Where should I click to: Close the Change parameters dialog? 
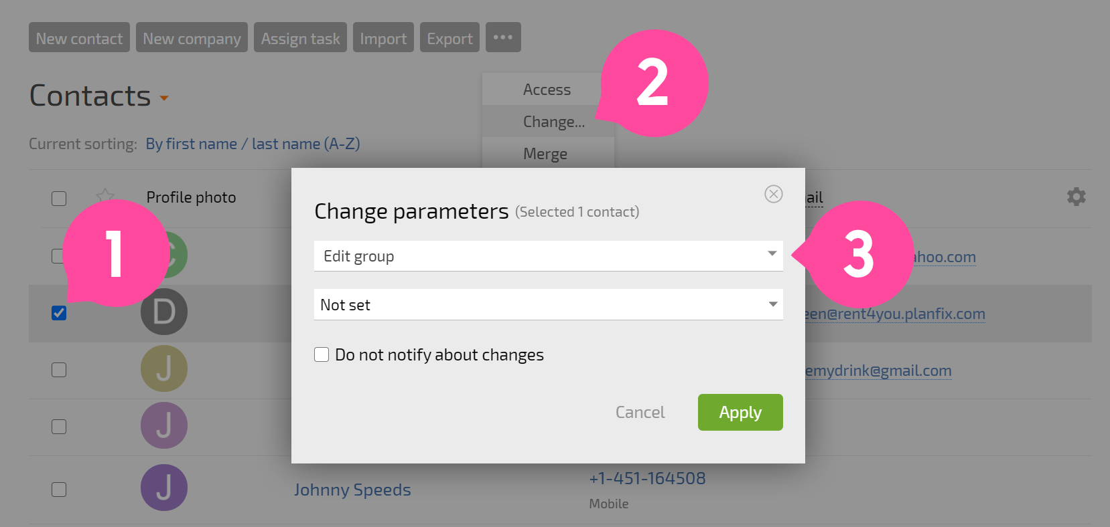click(774, 194)
